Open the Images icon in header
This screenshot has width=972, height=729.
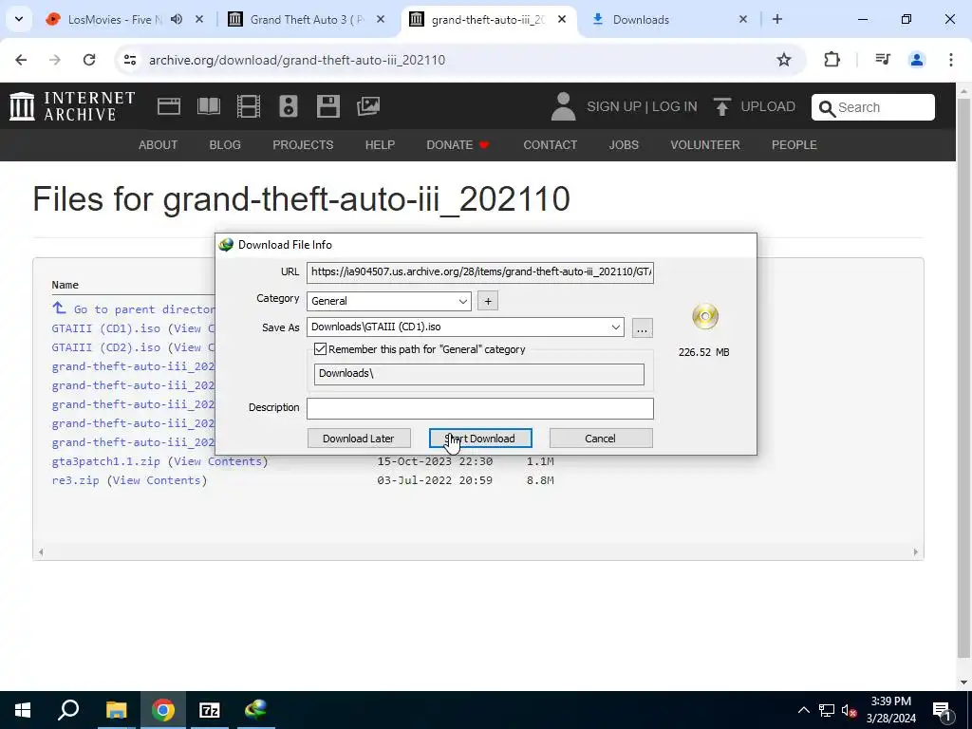click(368, 106)
